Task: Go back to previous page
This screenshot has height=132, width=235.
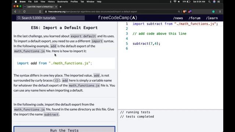Action: [x=15, y=11]
